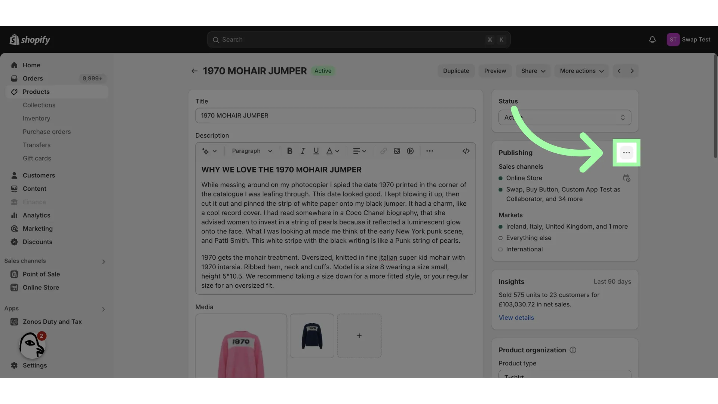Open editor more options ellipsis

pos(430,151)
